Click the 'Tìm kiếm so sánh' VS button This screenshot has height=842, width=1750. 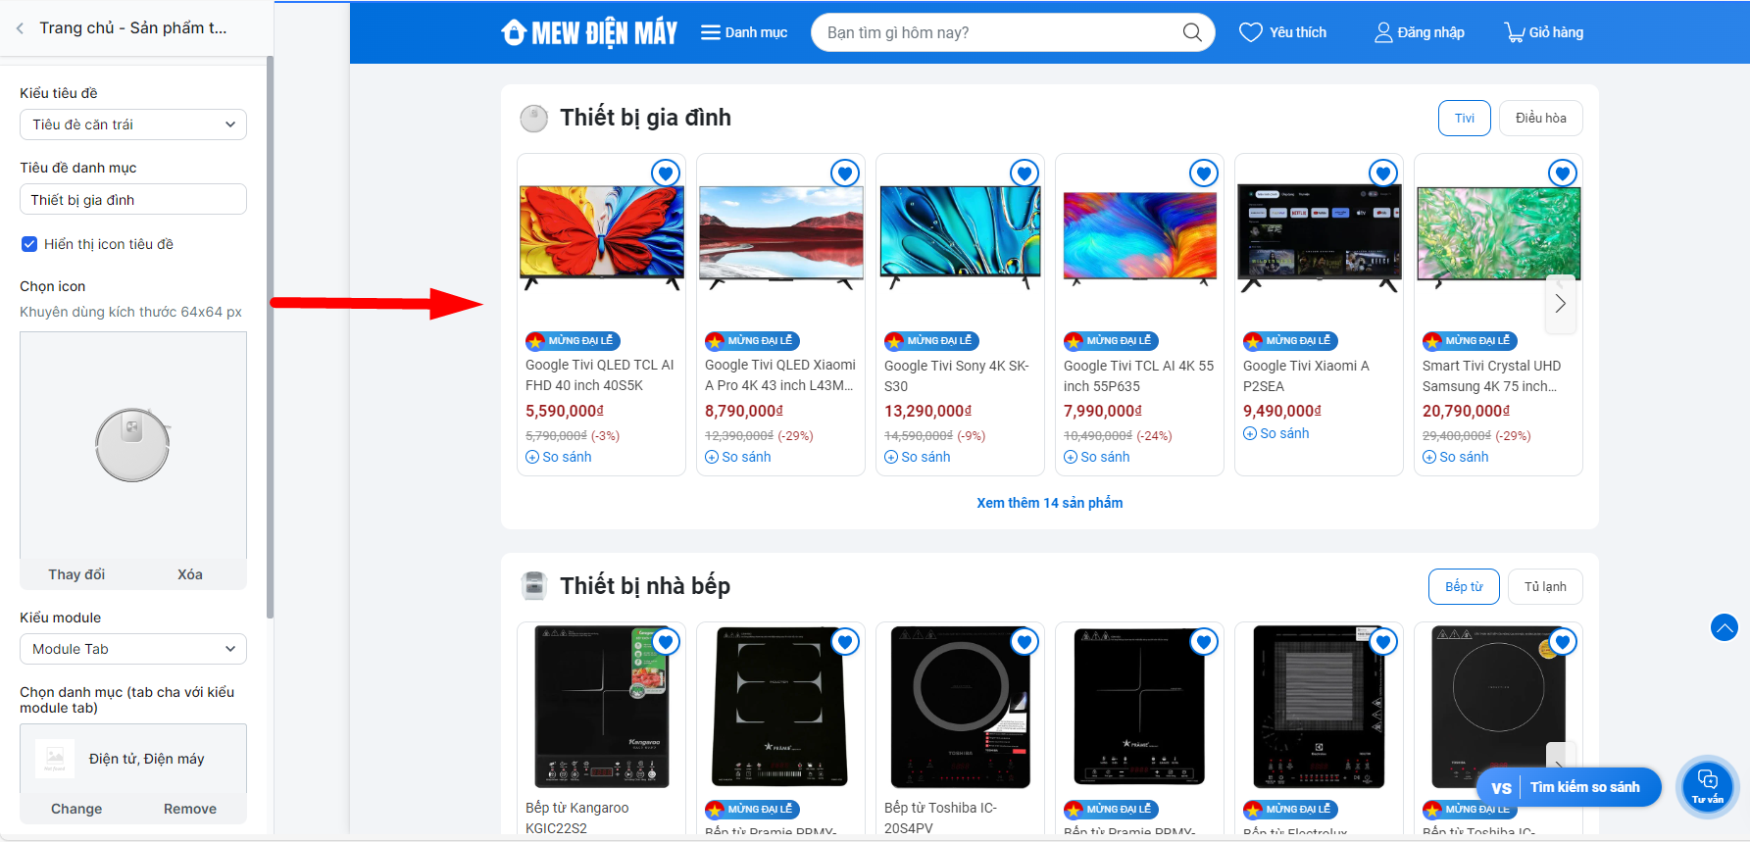pyautogui.click(x=1569, y=787)
